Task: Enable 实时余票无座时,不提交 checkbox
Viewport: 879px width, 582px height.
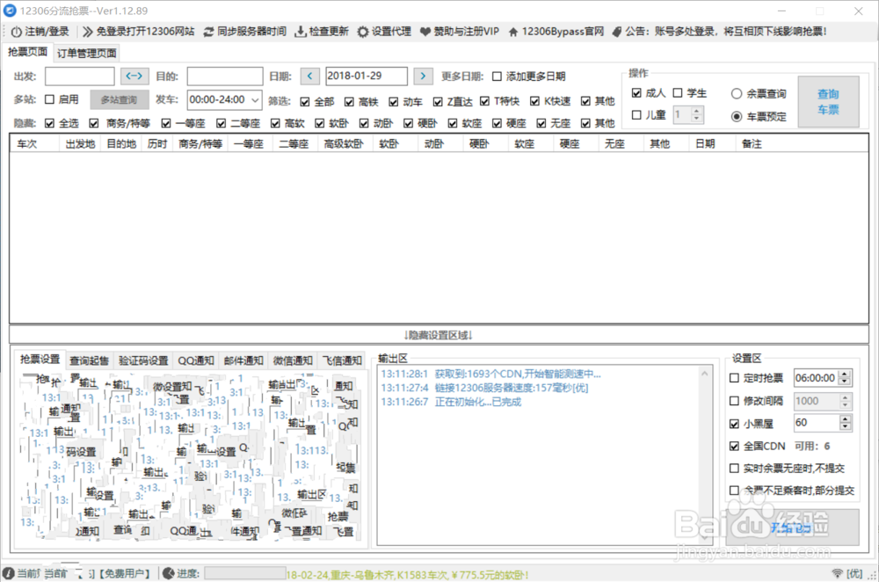Action: tap(734, 469)
